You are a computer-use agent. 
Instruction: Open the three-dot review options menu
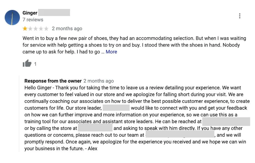coord(240,16)
